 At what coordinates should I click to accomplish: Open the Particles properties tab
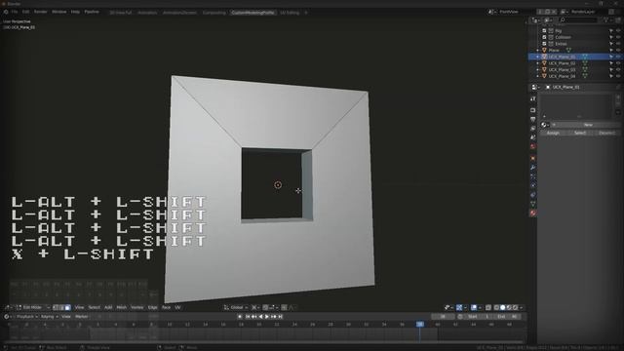(533, 176)
